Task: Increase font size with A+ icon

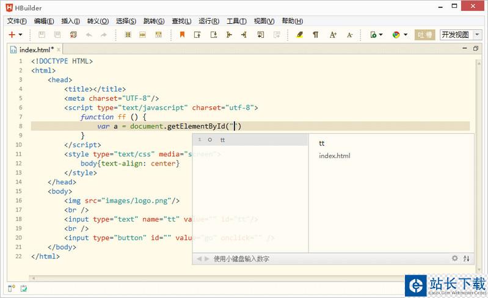Action: click(333, 35)
